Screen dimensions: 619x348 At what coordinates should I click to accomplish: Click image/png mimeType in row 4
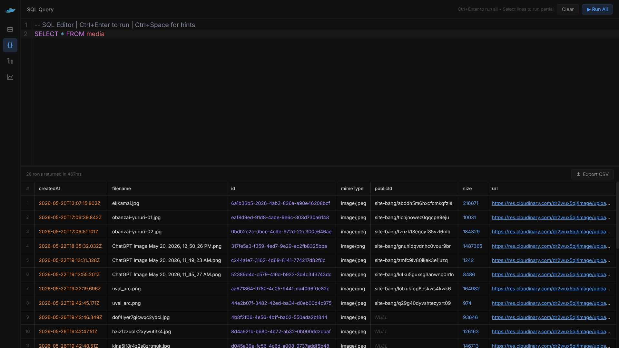[x=353, y=246]
